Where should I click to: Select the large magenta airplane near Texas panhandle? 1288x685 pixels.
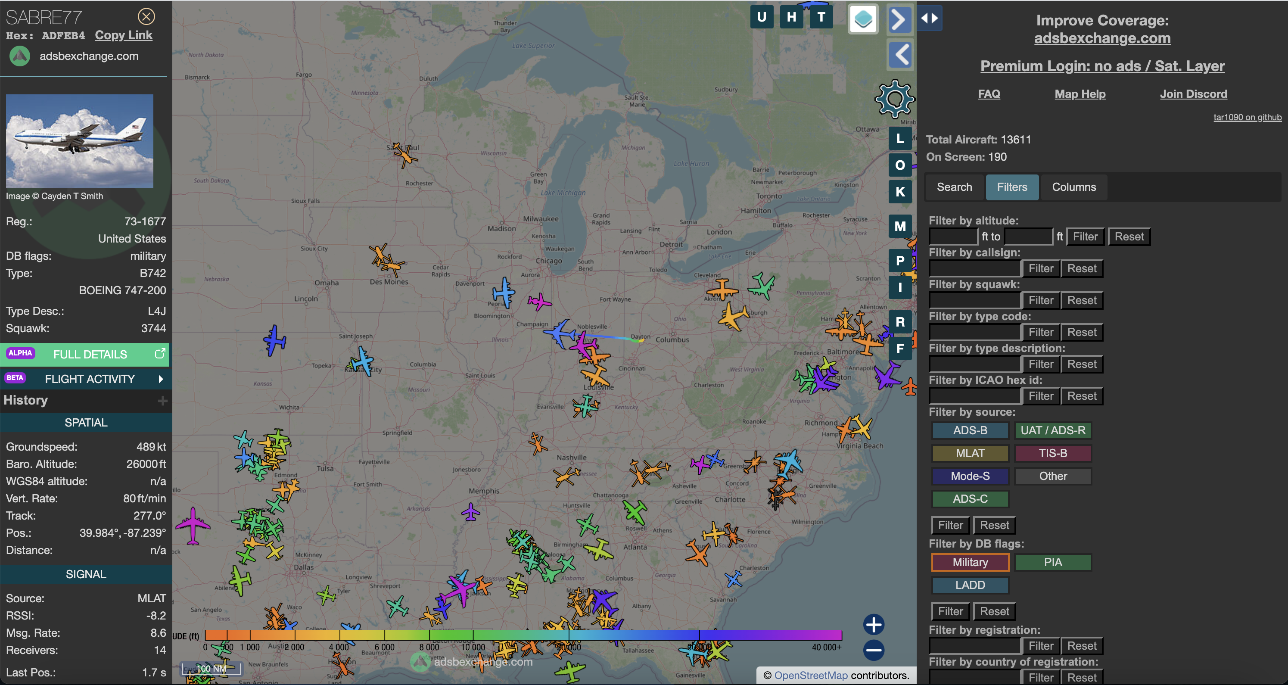click(193, 526)
